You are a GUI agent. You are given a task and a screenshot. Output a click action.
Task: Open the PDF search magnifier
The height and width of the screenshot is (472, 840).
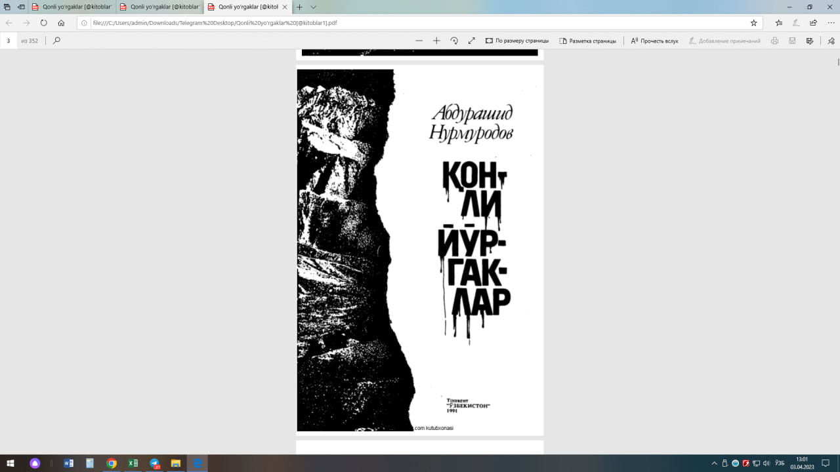coord(56,41)
